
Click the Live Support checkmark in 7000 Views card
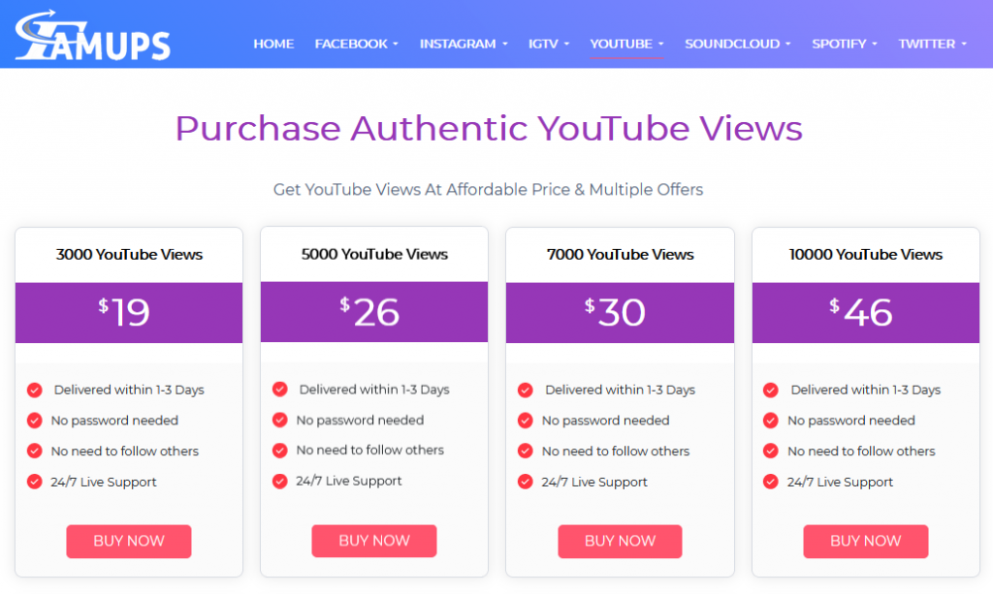tap(525, 482)
